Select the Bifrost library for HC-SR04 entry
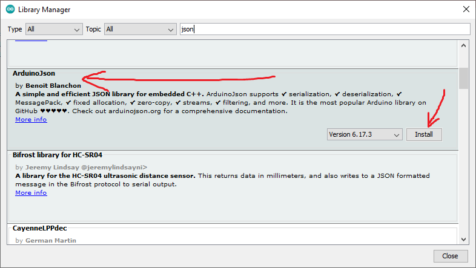The height and width of the screenshot is (268, 476). [233, 188]
